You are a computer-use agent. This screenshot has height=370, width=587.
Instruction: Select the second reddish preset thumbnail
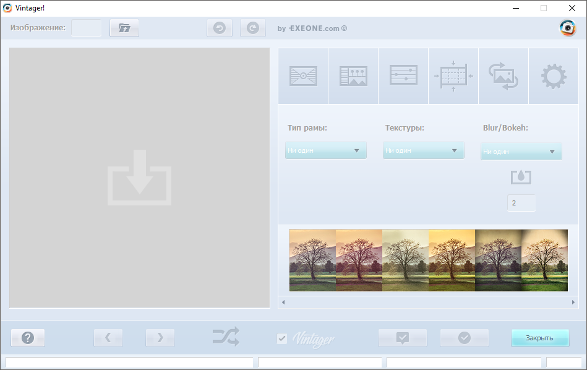pyautogui.click(x=359, y=260)
